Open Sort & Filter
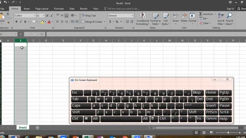246x138 pixels. [221, 19]
